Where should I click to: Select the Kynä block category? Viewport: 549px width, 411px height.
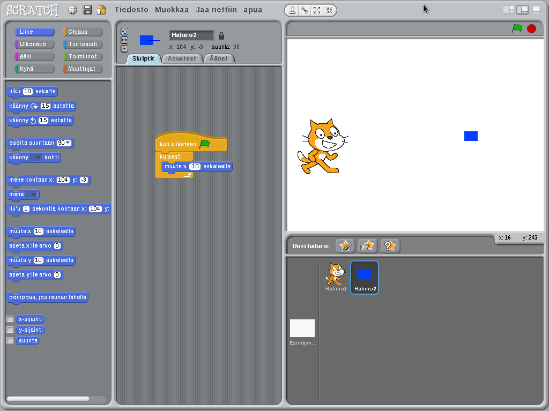[x=34, y=69]
